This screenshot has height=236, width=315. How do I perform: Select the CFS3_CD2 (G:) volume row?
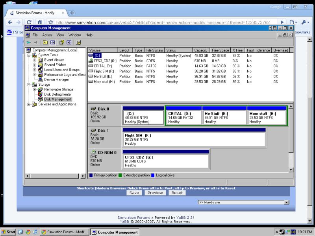point(105,61)
